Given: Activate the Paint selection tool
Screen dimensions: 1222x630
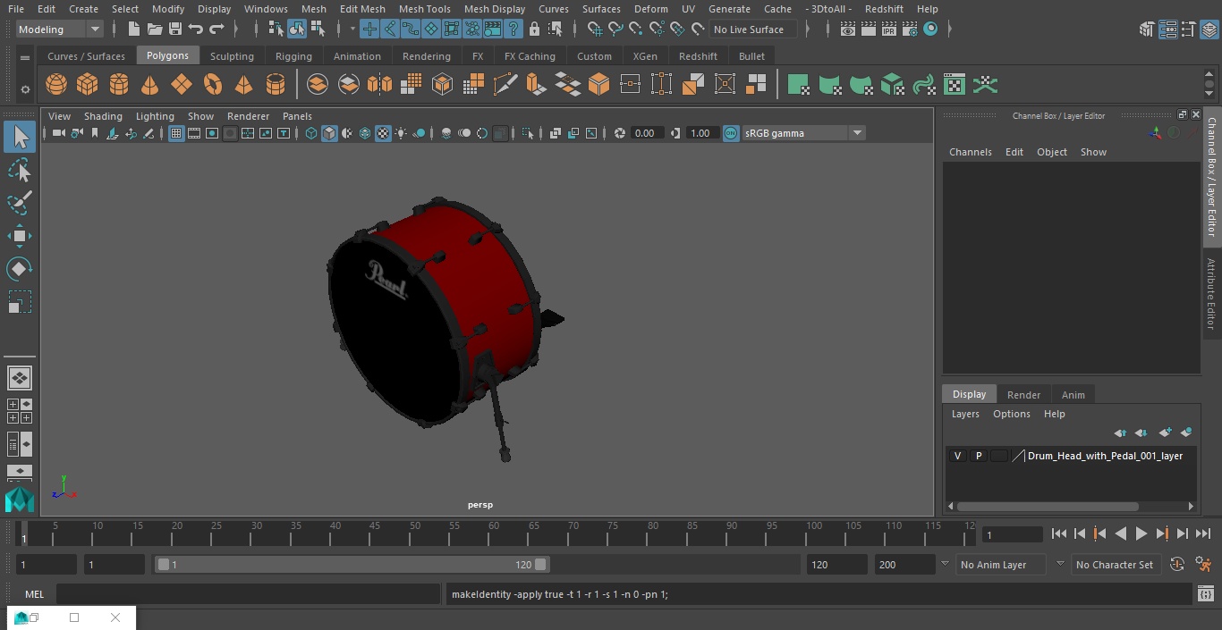Looking at the screenshot, I should tap(19, 203).
